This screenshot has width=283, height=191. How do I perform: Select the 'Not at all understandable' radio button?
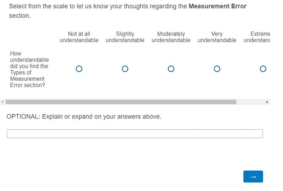(79, 69)
